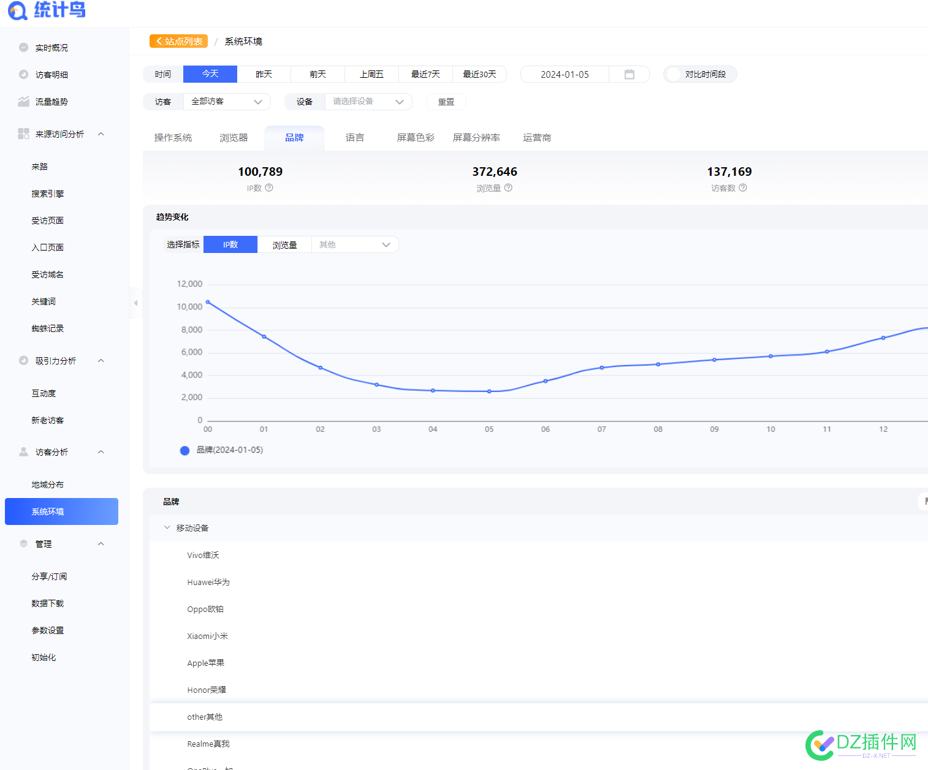Open 流量趋势 chart icon

point(24,101)
